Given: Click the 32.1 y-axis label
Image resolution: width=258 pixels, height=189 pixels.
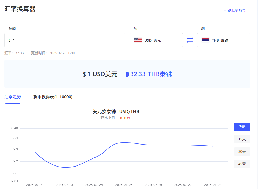Looking at the screenshot, I should pyautogui.click(x=15, y=173).
